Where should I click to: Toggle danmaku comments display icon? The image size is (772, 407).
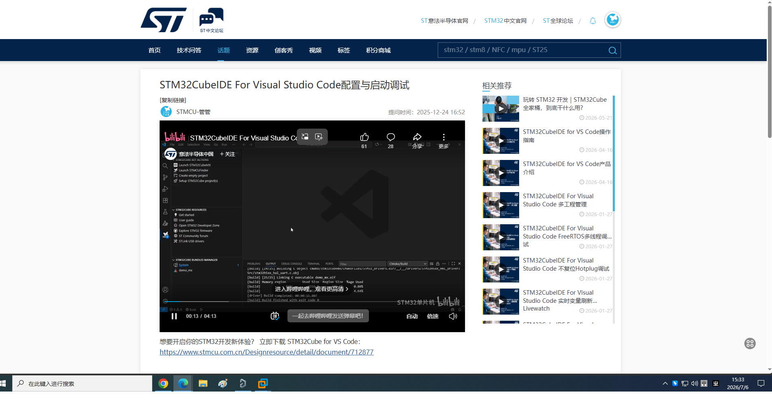click(275, 316)
